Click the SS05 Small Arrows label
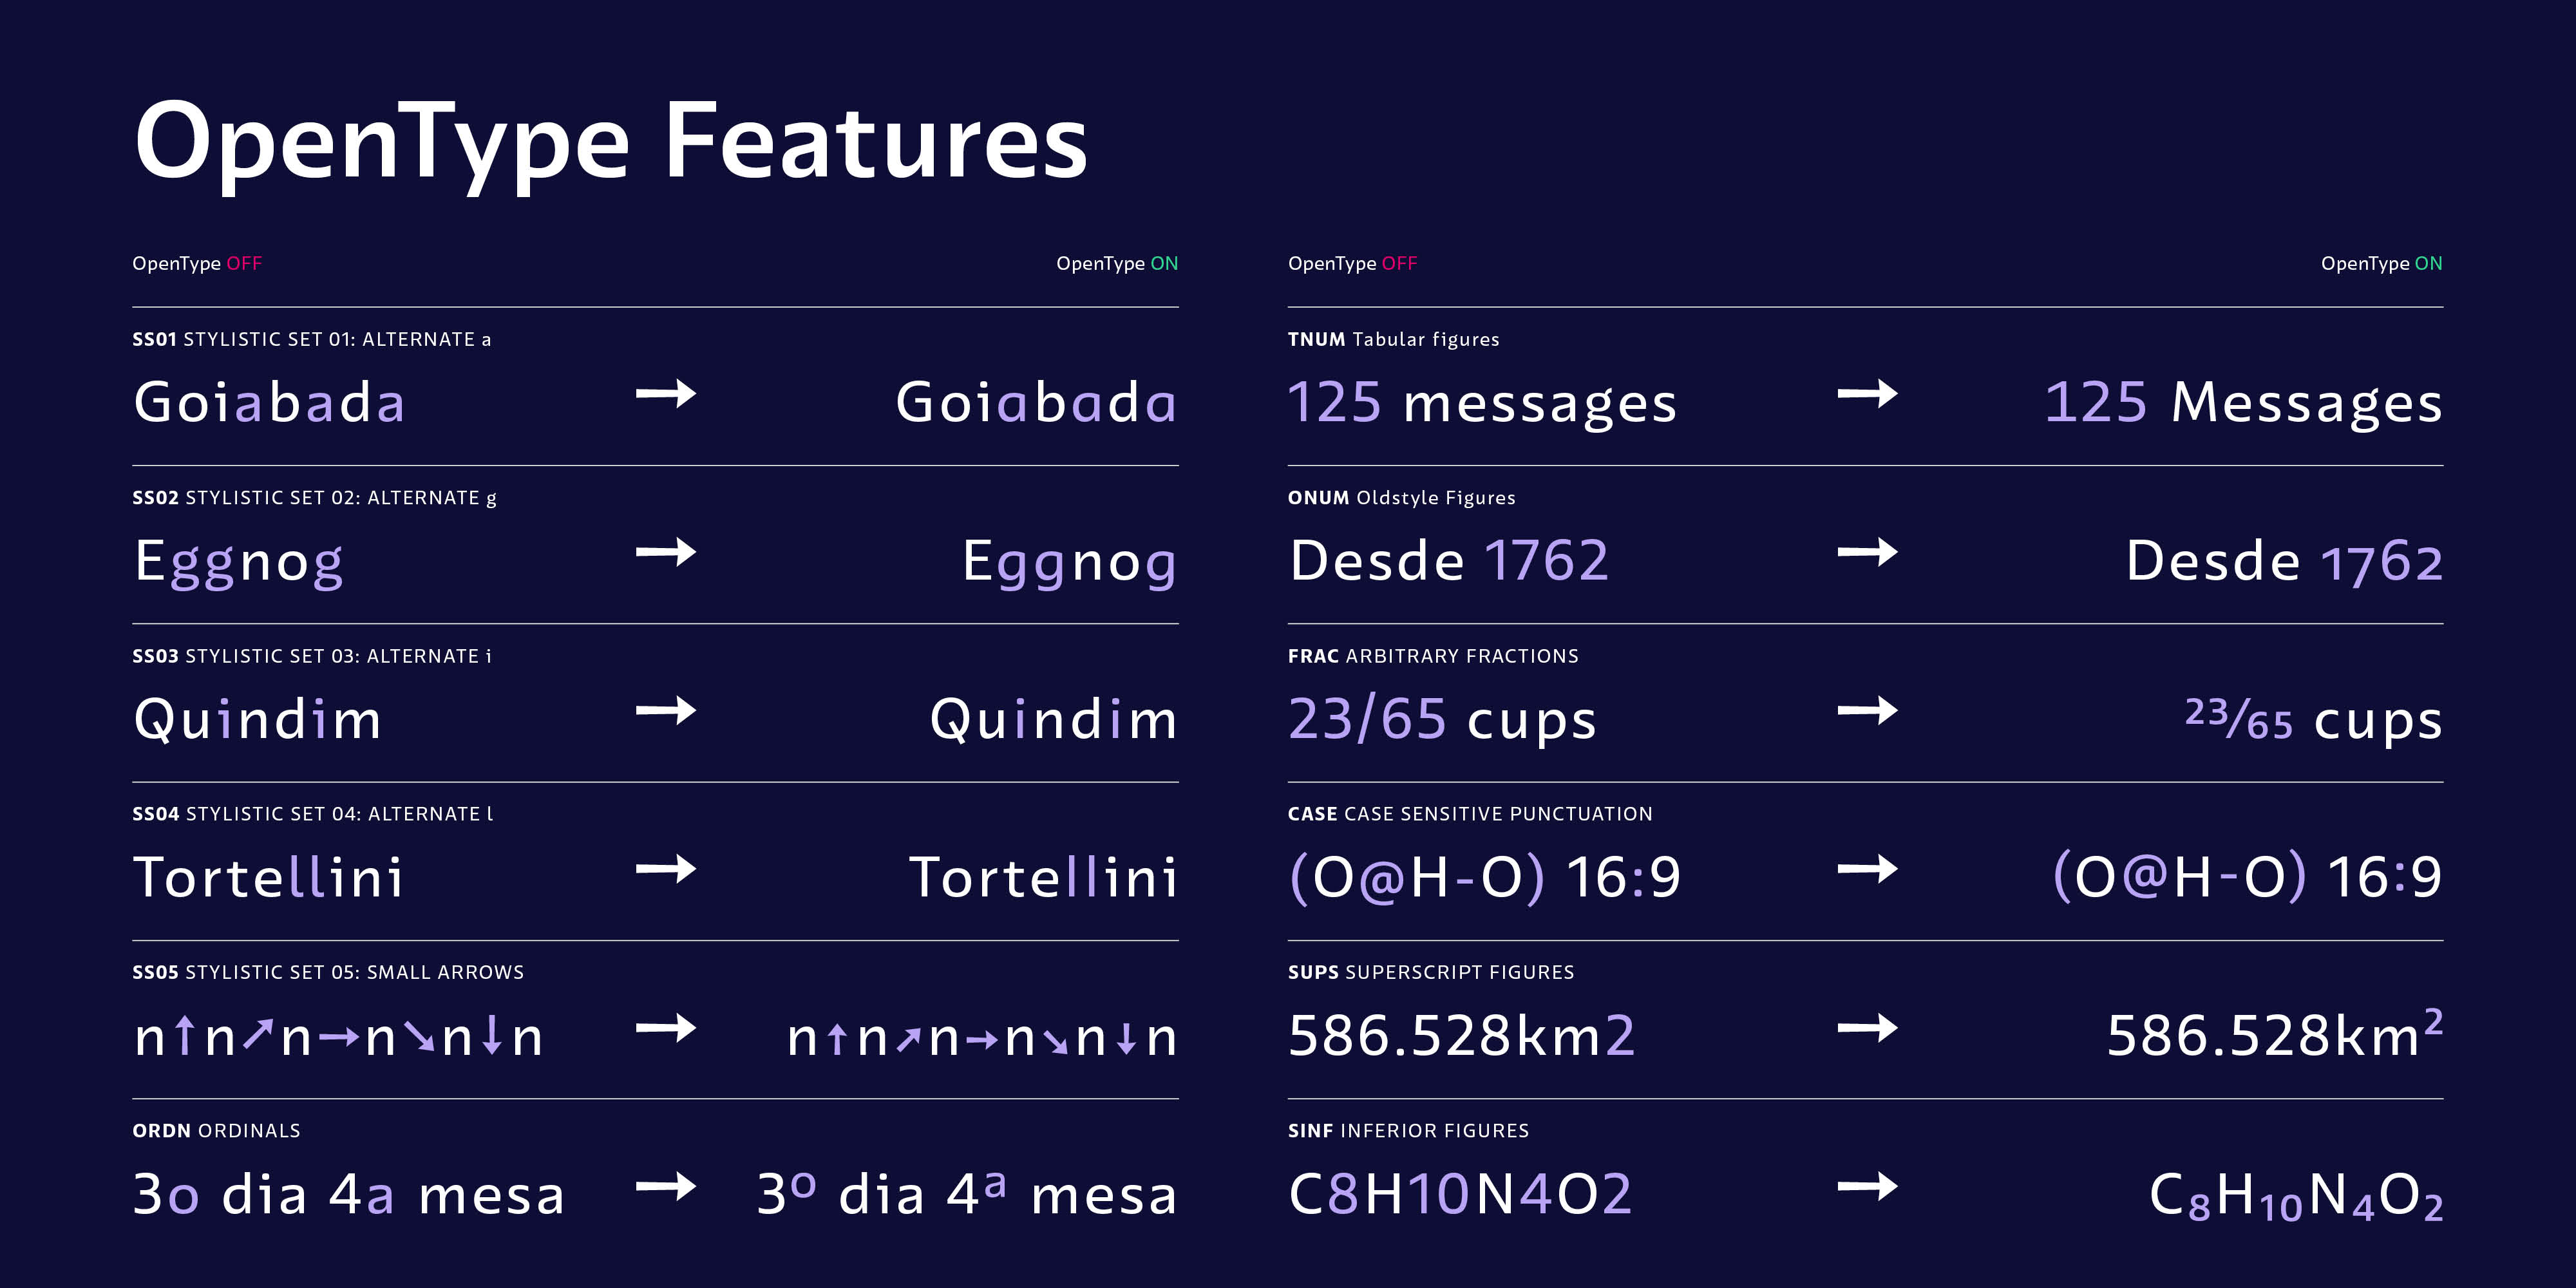Screen dimensions: 2576x1288 tap(328, 973)
